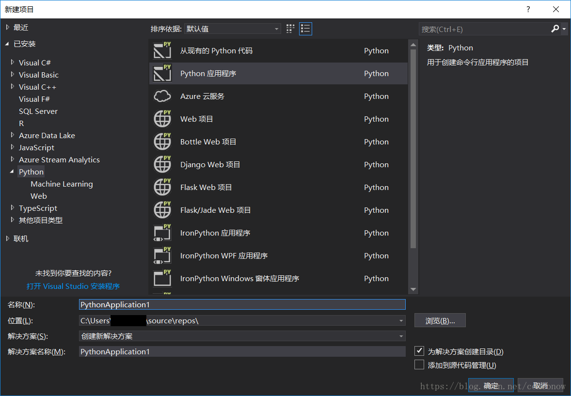This screenshot has width=571, height=396.
Task: Click the Bottle Web 项目 globe icon
Action: [x=162, y=142]
